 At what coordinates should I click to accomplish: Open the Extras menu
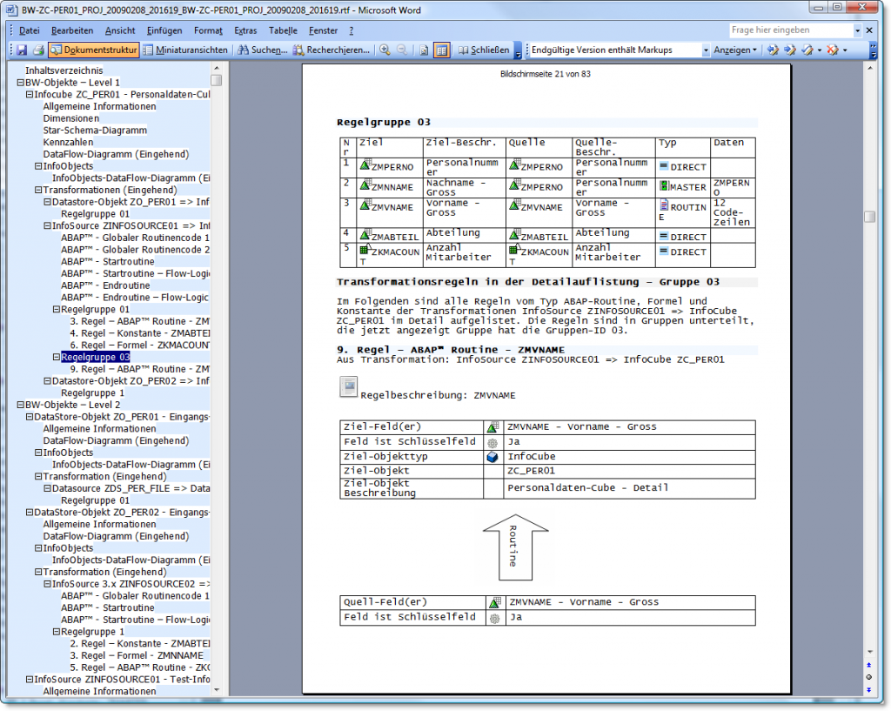tap(245, 30)
